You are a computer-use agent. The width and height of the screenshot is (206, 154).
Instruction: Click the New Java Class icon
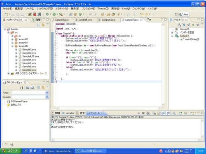tap(80, 14)
